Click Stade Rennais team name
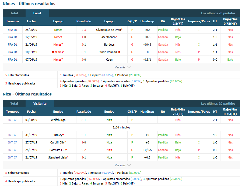242x188 pixels. pyautogui.click(x=108, y=52)
